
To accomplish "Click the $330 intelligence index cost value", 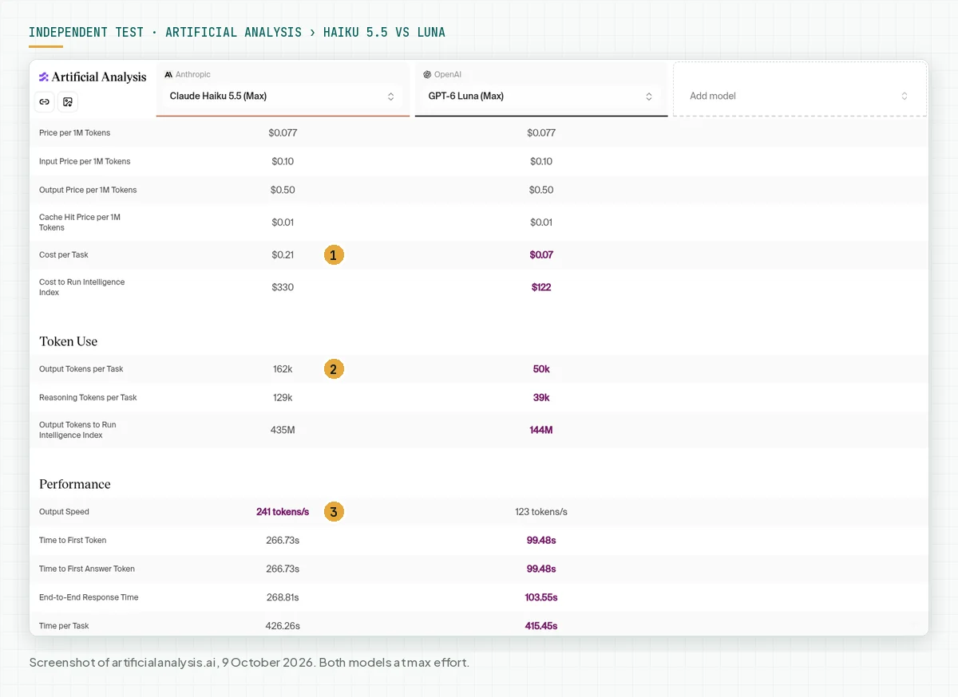I will (x=283, y=287).
